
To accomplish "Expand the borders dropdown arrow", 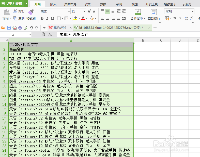I will [63, 18].
